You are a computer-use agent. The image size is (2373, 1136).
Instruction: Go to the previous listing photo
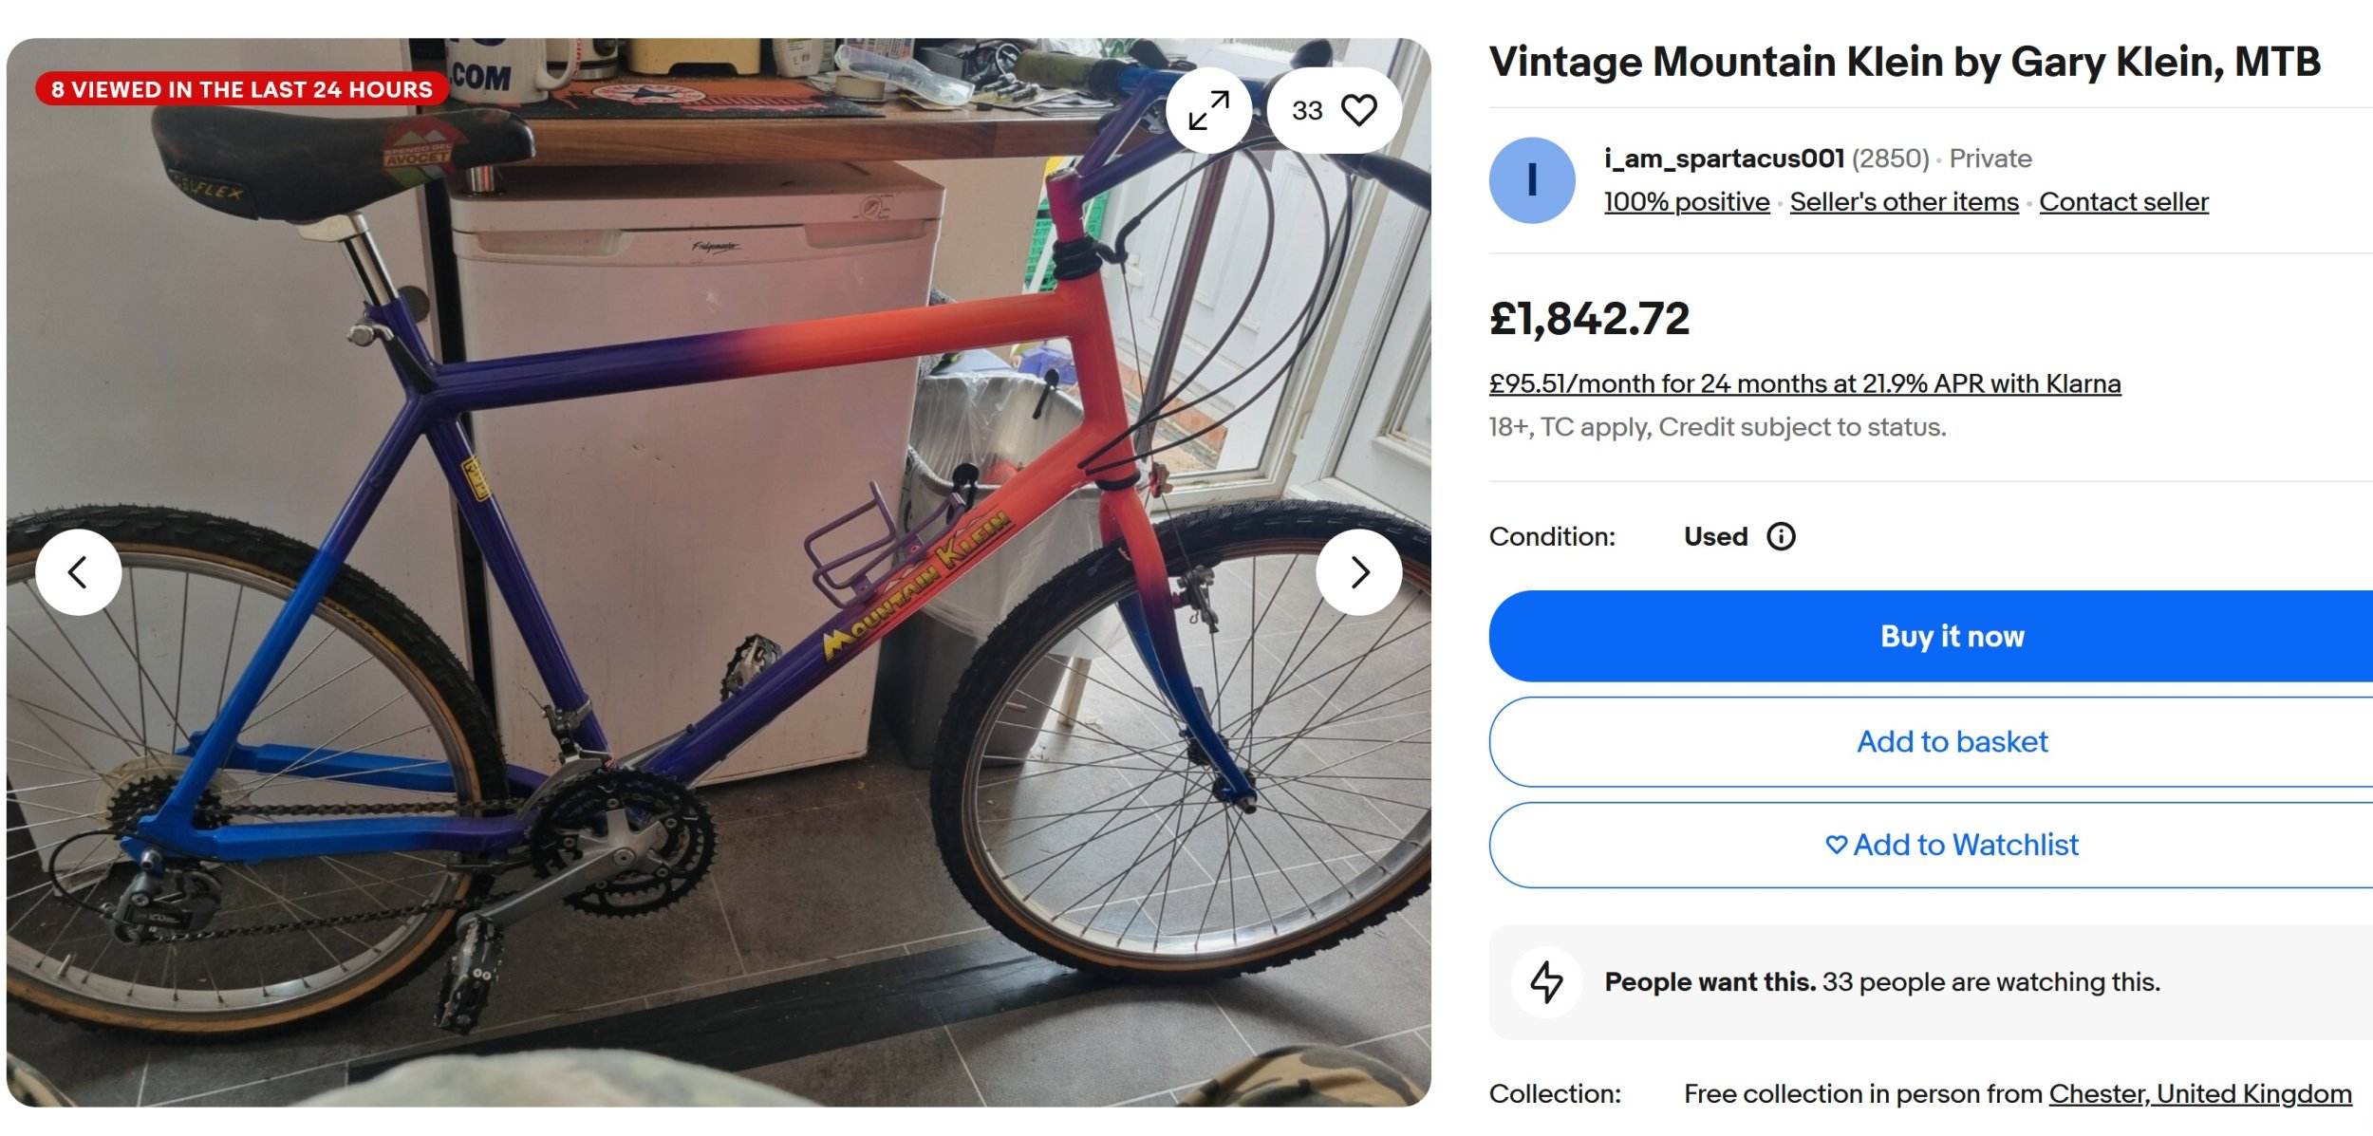click(x=79, y=572)
